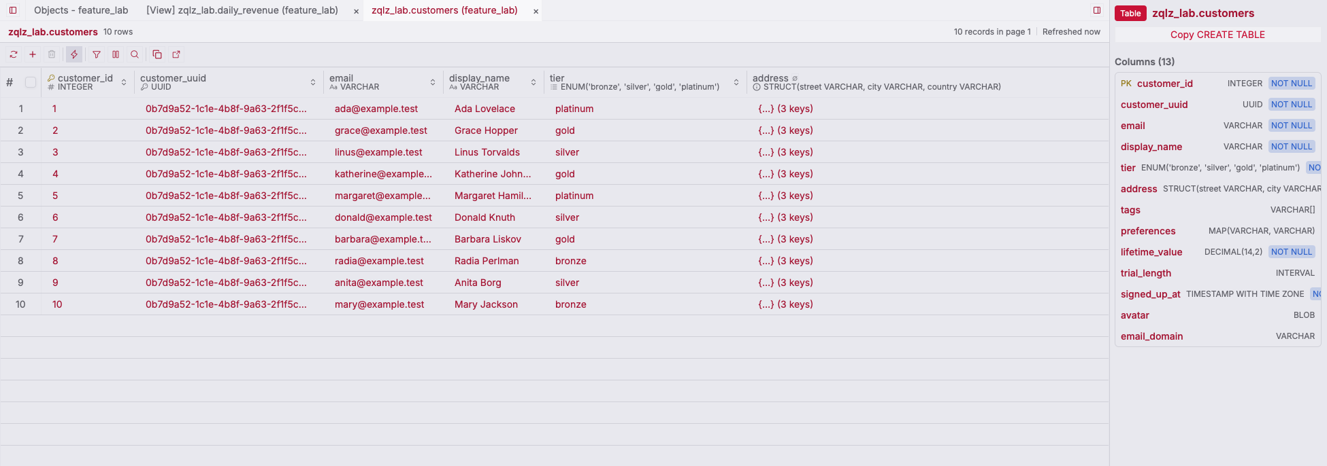Click the Copy CREATE TABLE button
The height and width of the screenshot is (466, 1327).
(1217, 35)
